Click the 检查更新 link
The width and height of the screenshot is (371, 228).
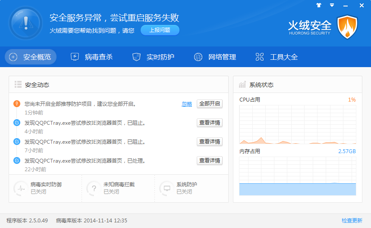tap(352, 221)
